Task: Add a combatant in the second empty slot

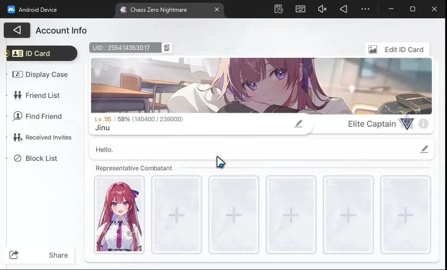Action: coord(234,215)
